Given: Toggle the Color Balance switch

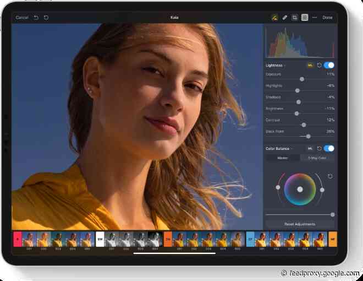Looking at the screenshot, I should pos(329,148).
